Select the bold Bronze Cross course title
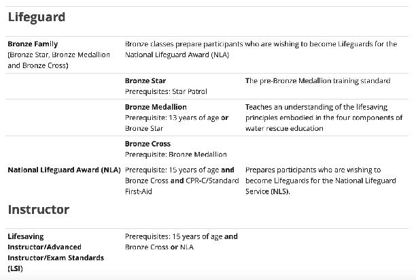 [x=148, y=144]
